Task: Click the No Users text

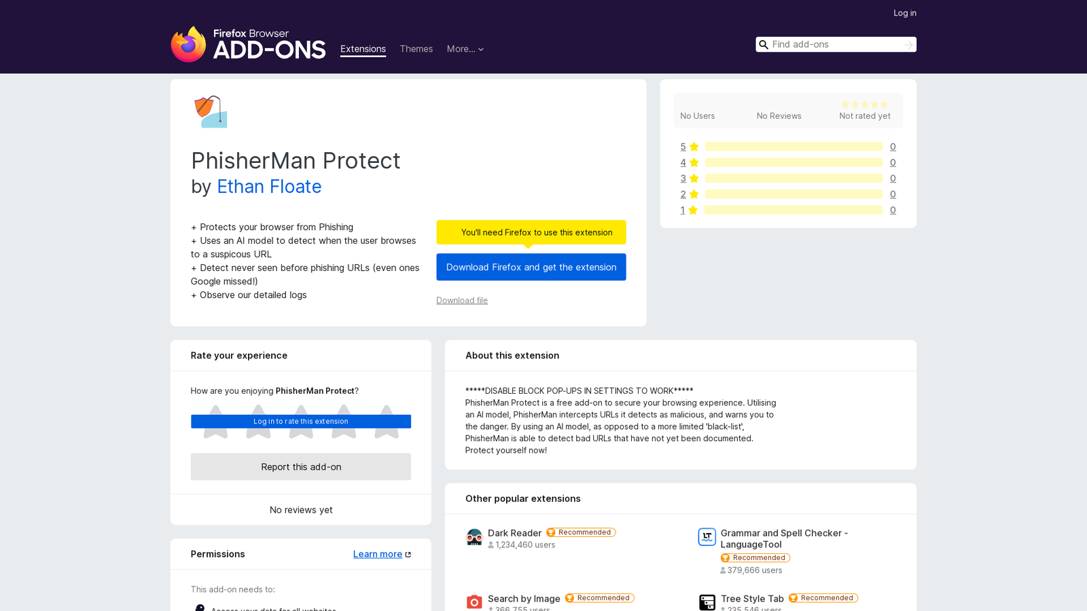Action: pos(698,116)
